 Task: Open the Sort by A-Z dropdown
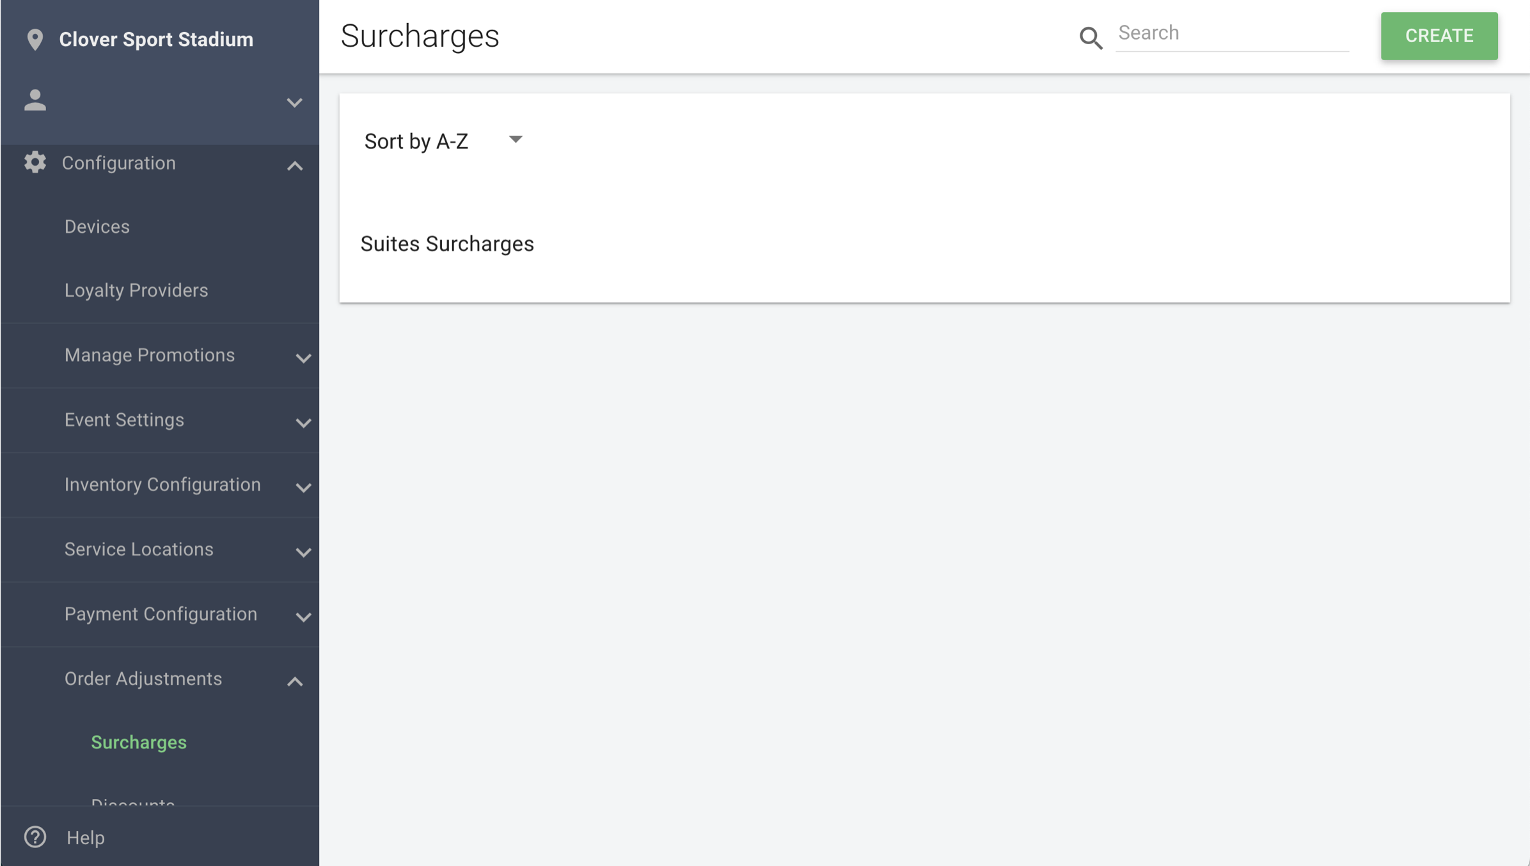443,141
